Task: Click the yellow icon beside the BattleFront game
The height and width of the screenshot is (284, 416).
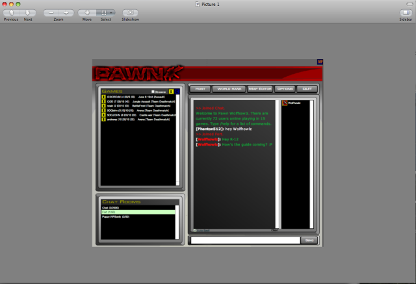Action: [103, 106]
